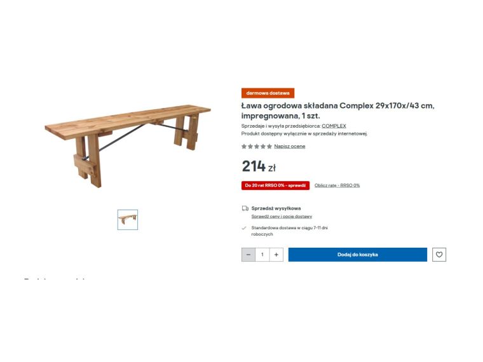Click the quantity input field
483x362 pixels.
click(262, 255)
